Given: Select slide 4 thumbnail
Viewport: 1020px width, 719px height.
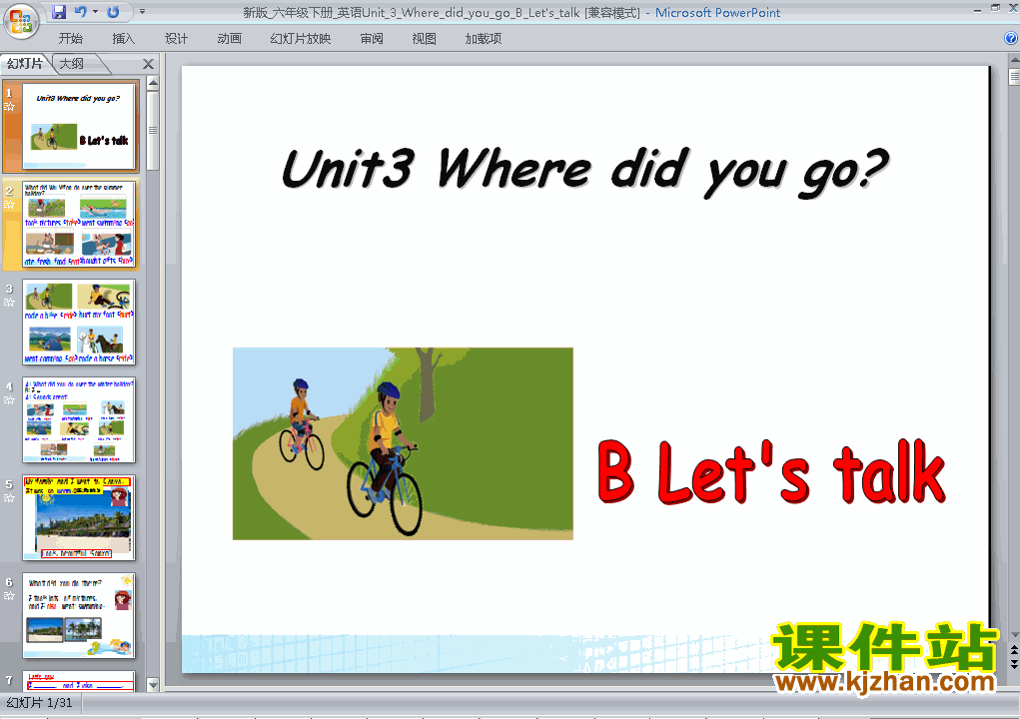Looking at the screenshot, I should click(x=79, y=420).
